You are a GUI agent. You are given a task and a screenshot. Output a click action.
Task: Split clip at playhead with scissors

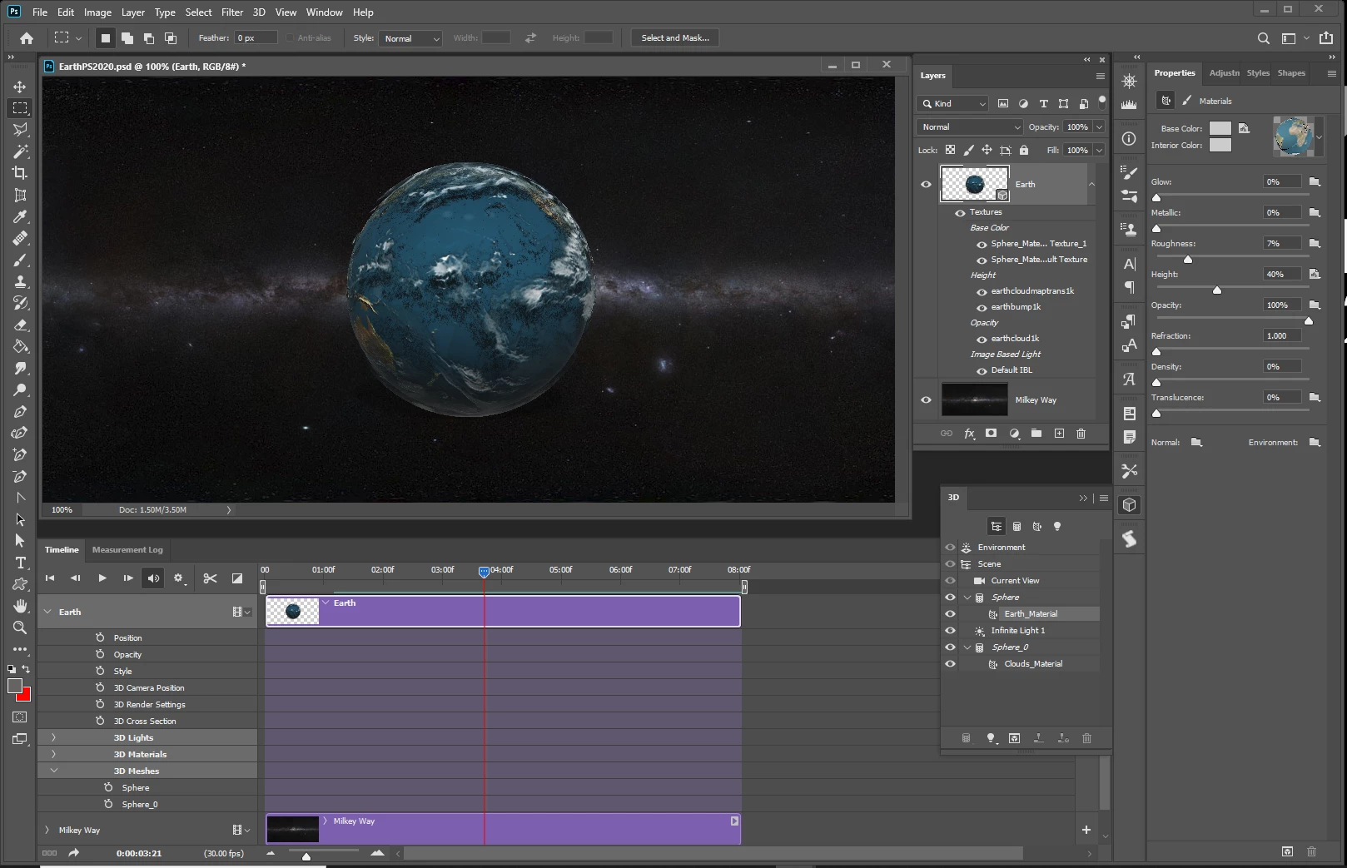[210, 578]
